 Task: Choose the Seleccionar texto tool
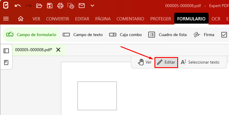(200, 62)
